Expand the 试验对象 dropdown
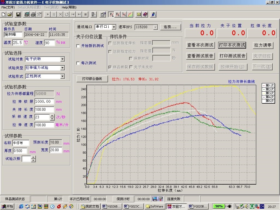 (x=63, y=59)
